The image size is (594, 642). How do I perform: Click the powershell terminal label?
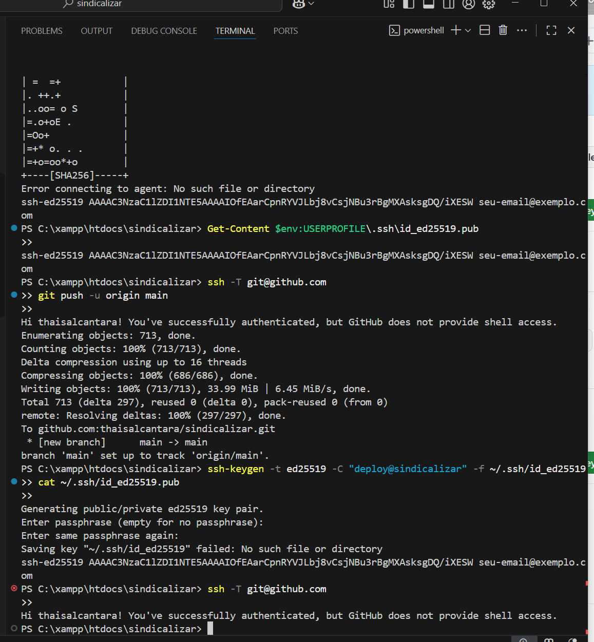point(424,31)
